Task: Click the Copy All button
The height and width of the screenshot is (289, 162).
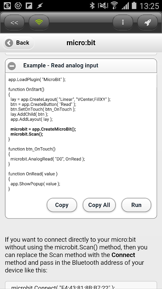Action: pos(99,205)
